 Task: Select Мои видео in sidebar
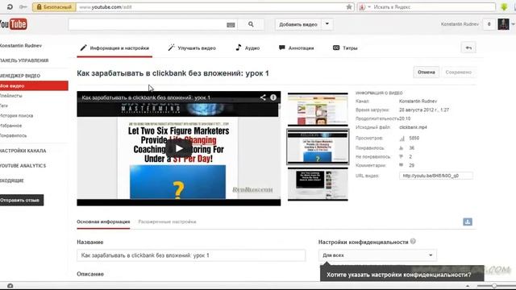tap(34, 86)
